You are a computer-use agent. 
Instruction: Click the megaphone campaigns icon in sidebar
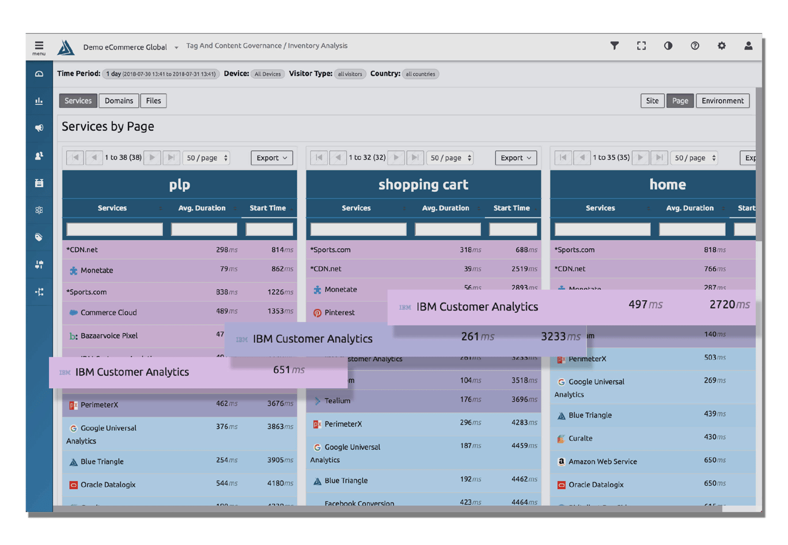pyautogui.click(x=39, y=128)
